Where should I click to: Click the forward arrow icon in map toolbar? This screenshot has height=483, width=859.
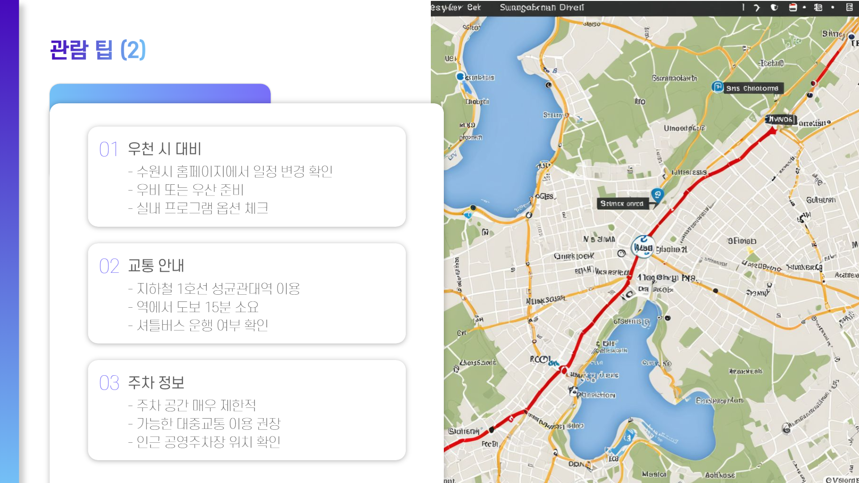(757, 8)
